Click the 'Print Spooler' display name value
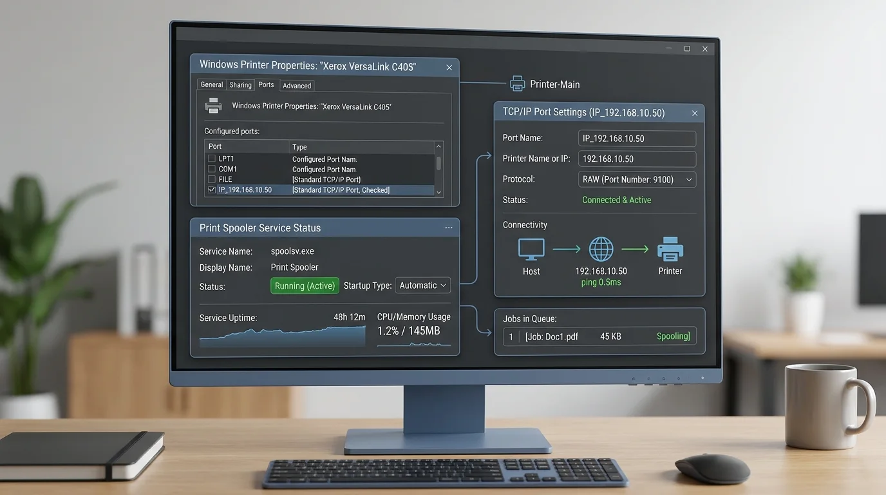This screenshot has height=495, width=886. (x=294, y=267)
